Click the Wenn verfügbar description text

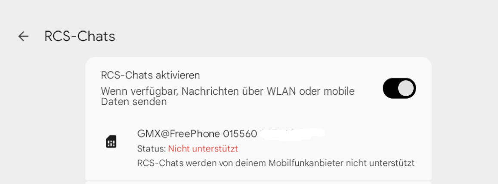click(x=228, y=96)
